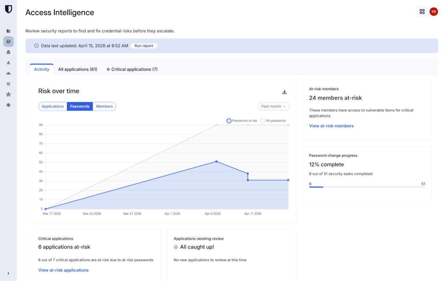The image size is (445, 281).
Task: Open the apps grid switcher top-right
Action: pos(422,11)
